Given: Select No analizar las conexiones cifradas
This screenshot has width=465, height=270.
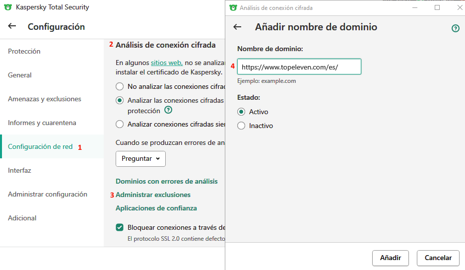Looking at the screenshot, I should 120,87.
